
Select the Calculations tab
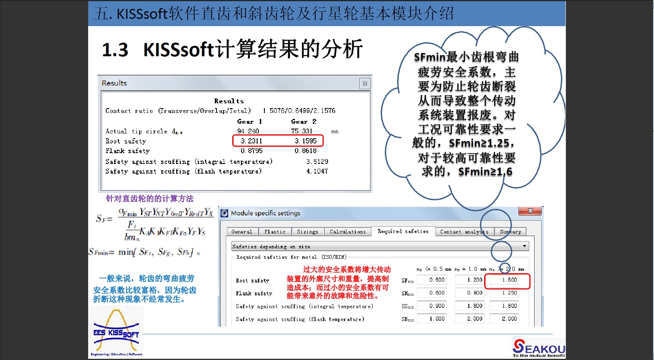tap(348, 232)
